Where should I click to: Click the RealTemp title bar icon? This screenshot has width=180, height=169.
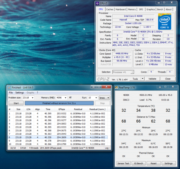pyautogui.click(x=116, y=87)
